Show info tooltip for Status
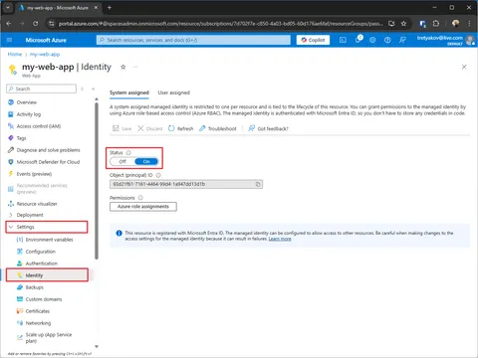Viewport: 478px width, 358px height. pyautogui.click(x=128, y=152)
